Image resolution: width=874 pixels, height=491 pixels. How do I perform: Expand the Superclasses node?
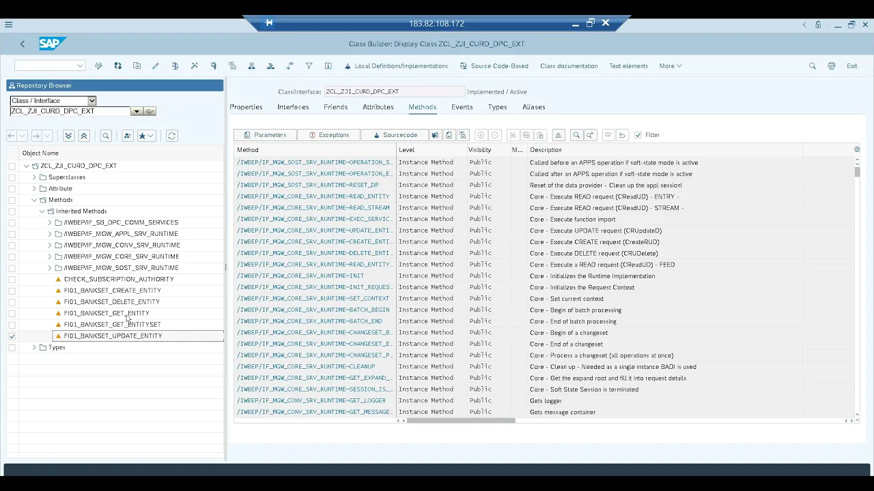(34, 177)
